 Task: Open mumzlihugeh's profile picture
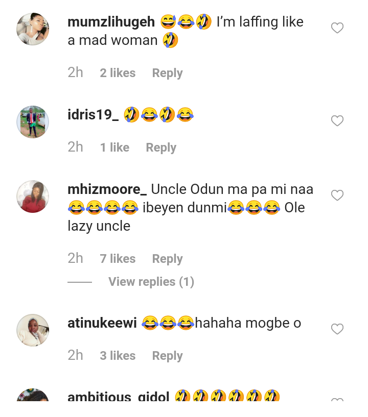click(x=33, y=29)
